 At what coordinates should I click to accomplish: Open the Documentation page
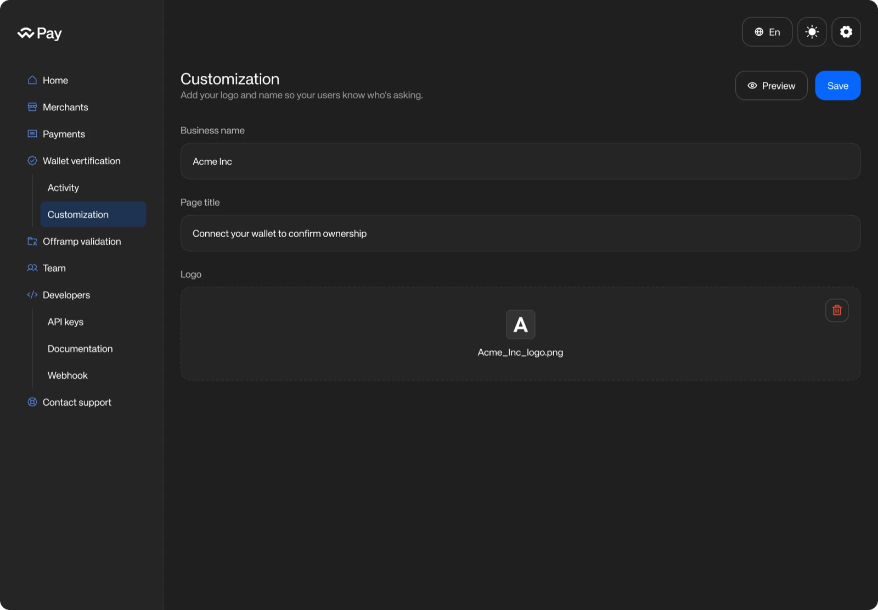[80, 349]
